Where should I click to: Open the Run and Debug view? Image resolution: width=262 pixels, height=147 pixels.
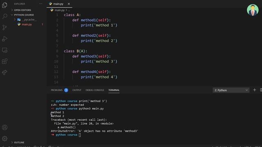click(5, 39)
